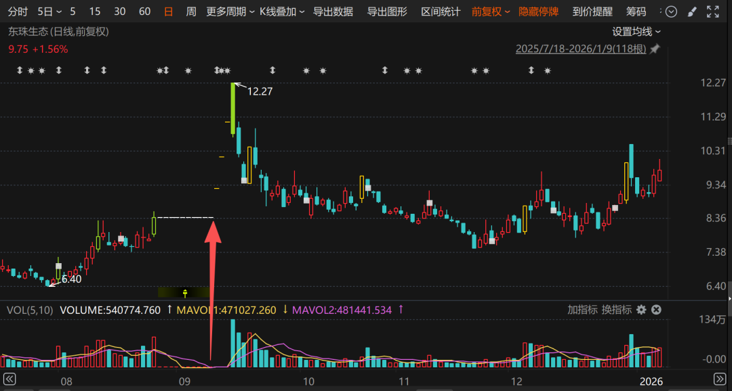Open volume indicator settings gear
This screenshot has width=732, height=391.
tap(641, 310)
